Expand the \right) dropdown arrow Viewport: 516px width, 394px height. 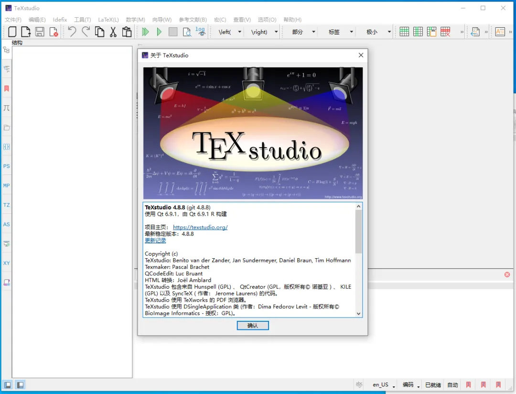(276, 32)
